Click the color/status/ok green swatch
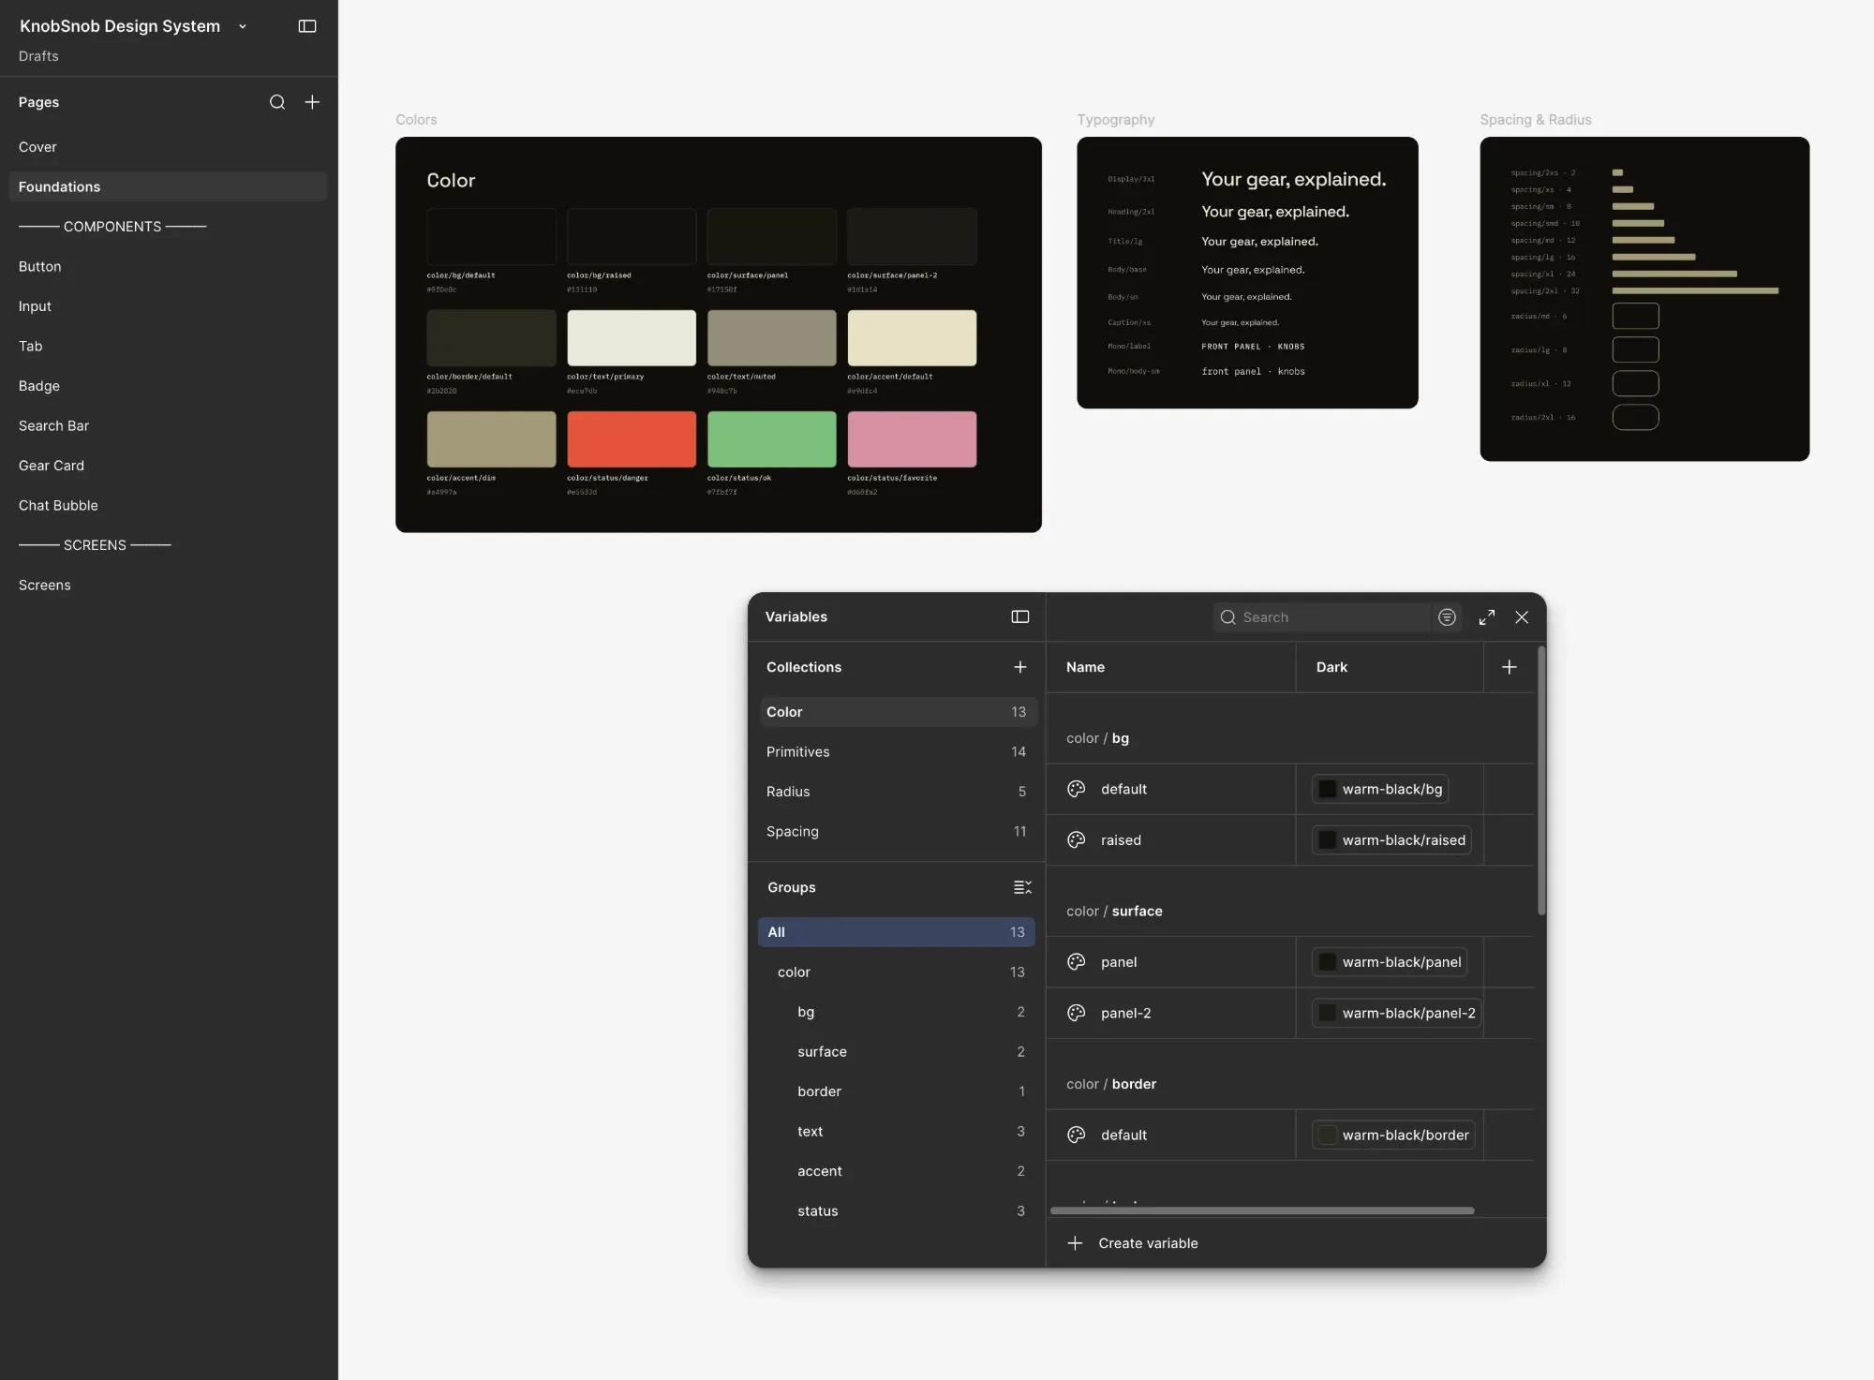Viewport: 1874px width, 1380px height. coord(771,438)
